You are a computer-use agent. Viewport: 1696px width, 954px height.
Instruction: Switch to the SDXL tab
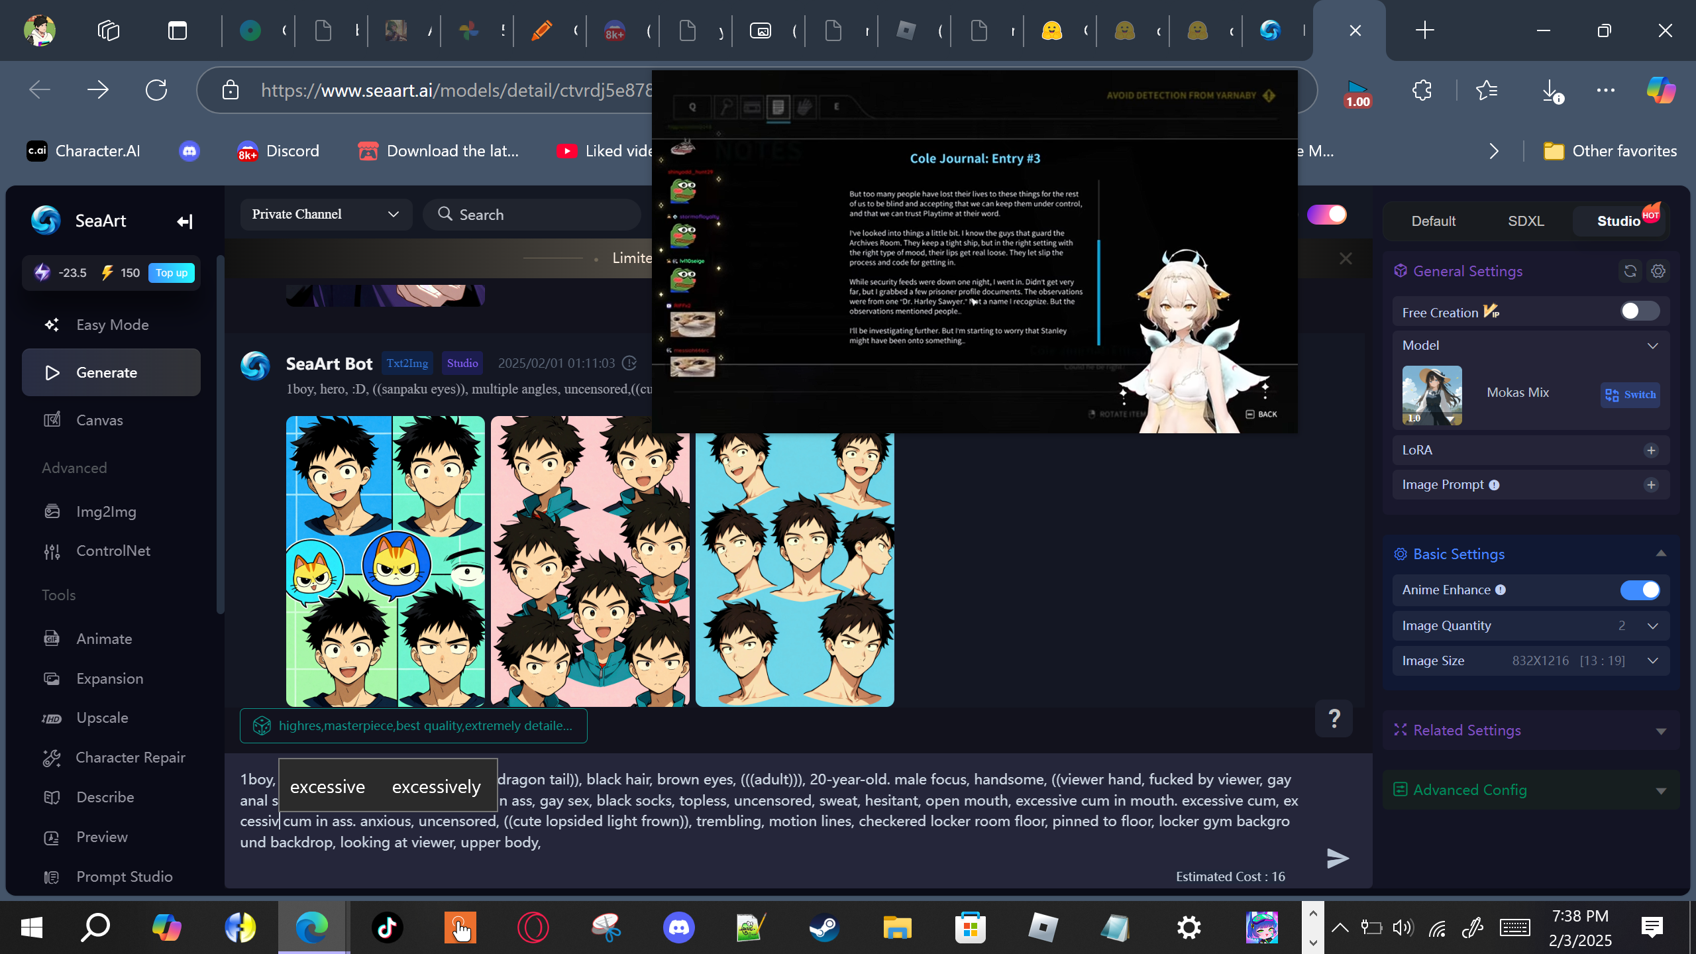(1526, 221)
